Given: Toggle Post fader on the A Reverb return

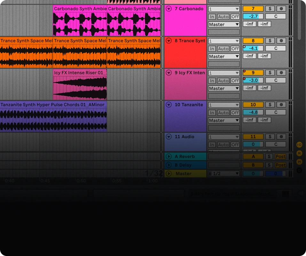Looking at the screenshot, I should pos(280,156).
